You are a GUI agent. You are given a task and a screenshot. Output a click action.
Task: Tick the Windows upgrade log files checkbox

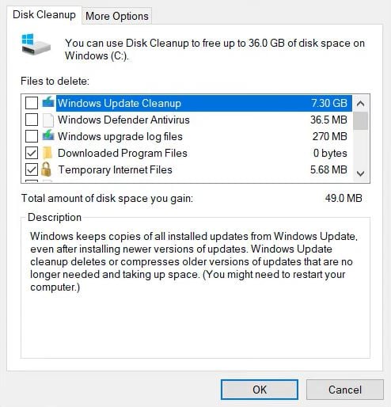(x=32, y=136)
